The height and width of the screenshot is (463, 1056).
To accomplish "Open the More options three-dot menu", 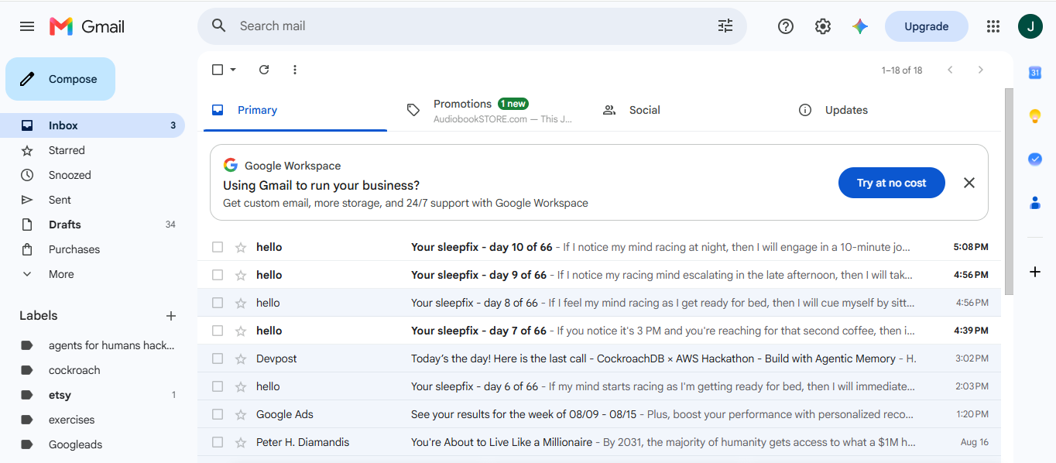I will (x=295, y=70).
